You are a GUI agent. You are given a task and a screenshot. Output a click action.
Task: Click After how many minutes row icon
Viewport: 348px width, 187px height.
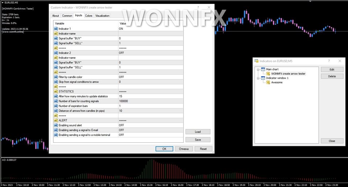point(56,96)
